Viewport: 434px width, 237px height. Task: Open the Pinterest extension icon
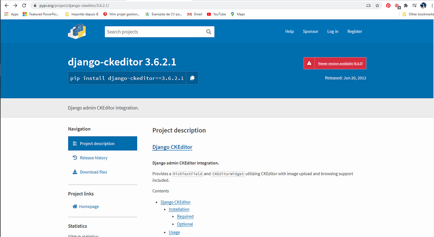(x=388, y=5)
